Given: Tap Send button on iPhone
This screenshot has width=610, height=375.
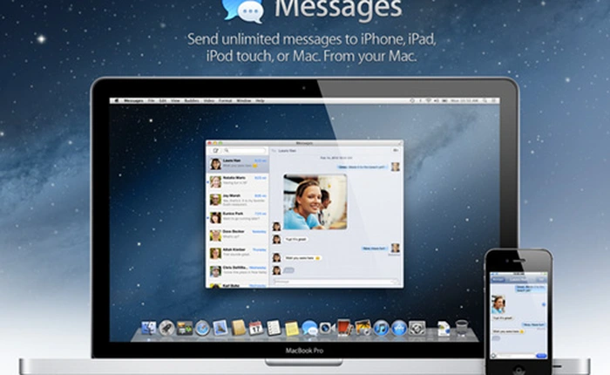Looking at the screenshot, I should [x=541, y=356].
